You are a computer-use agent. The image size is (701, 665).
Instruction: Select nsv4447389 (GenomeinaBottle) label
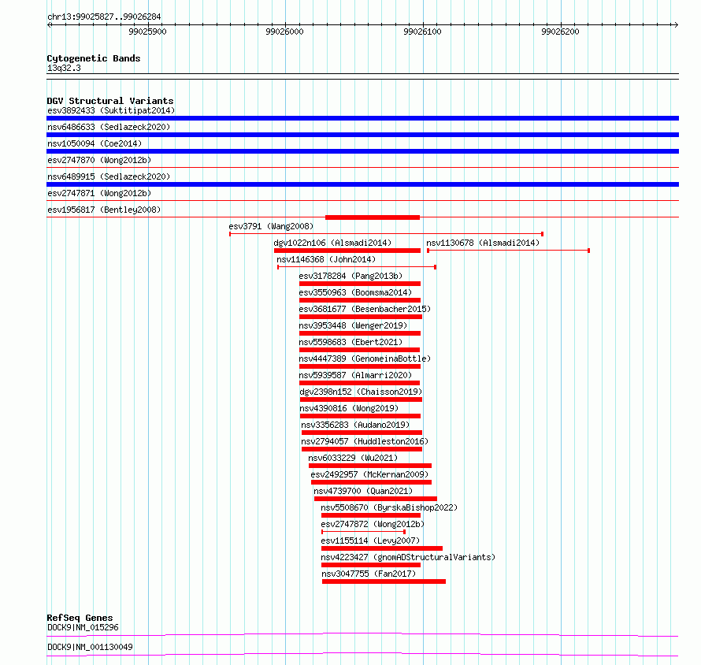[365, 359]
